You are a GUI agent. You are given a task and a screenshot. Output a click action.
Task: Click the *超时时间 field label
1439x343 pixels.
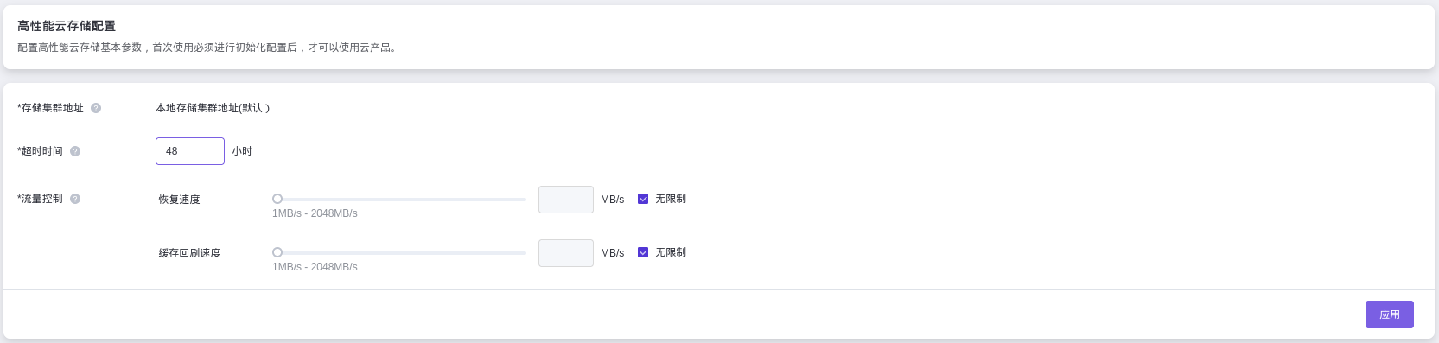point(40,151)
